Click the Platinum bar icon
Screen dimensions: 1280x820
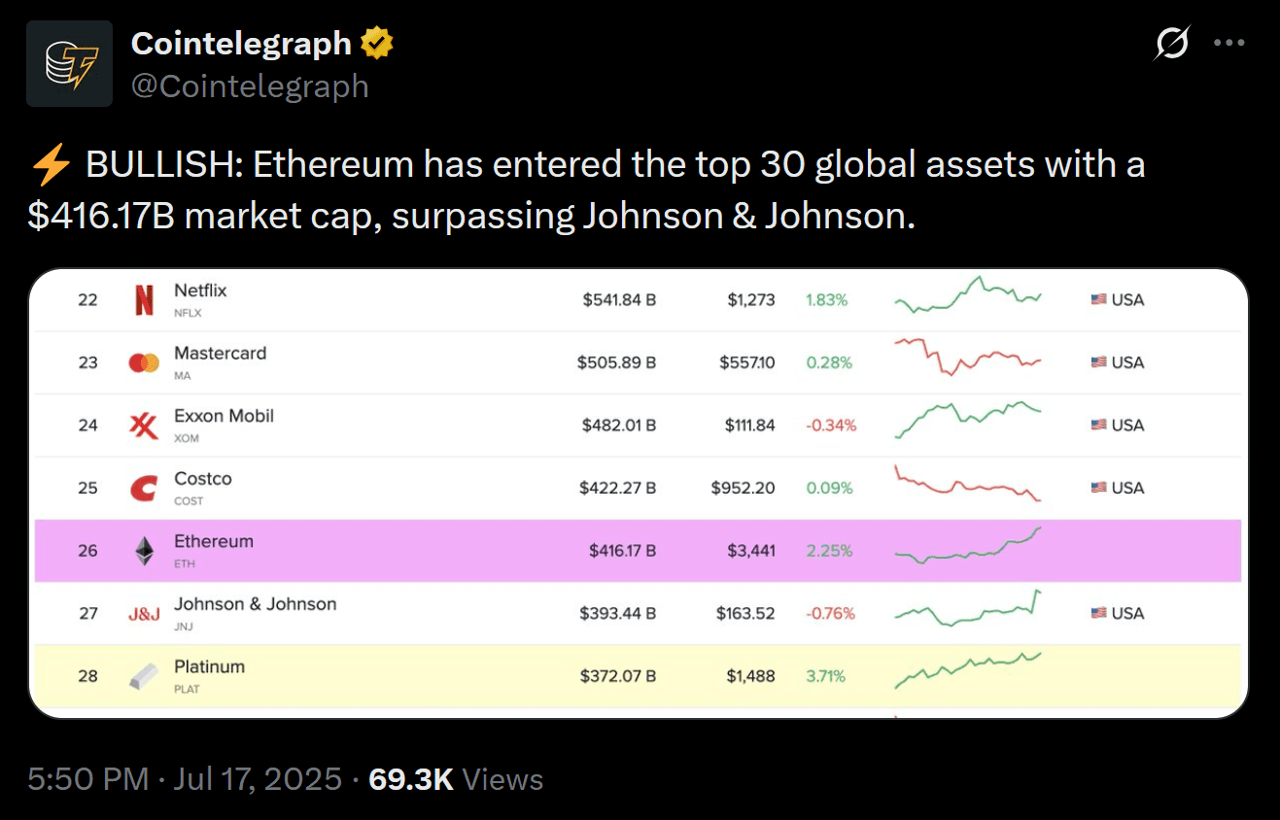[x=144, y=676]
